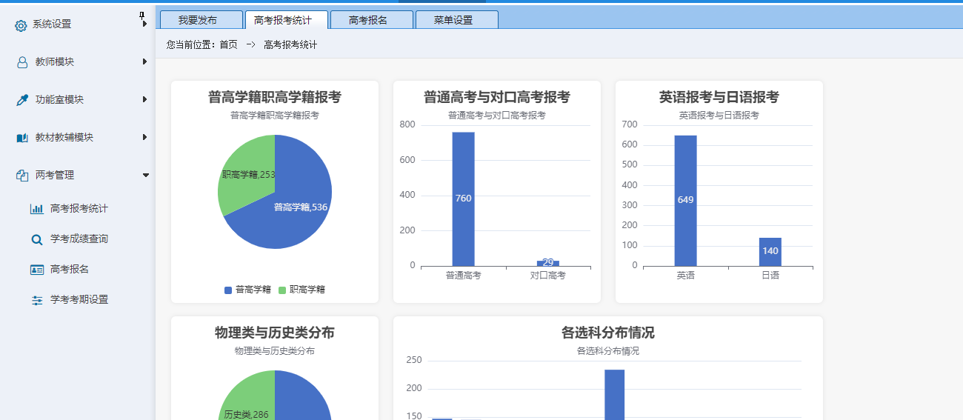Pin the sidebar using pushpin icon

142,16
